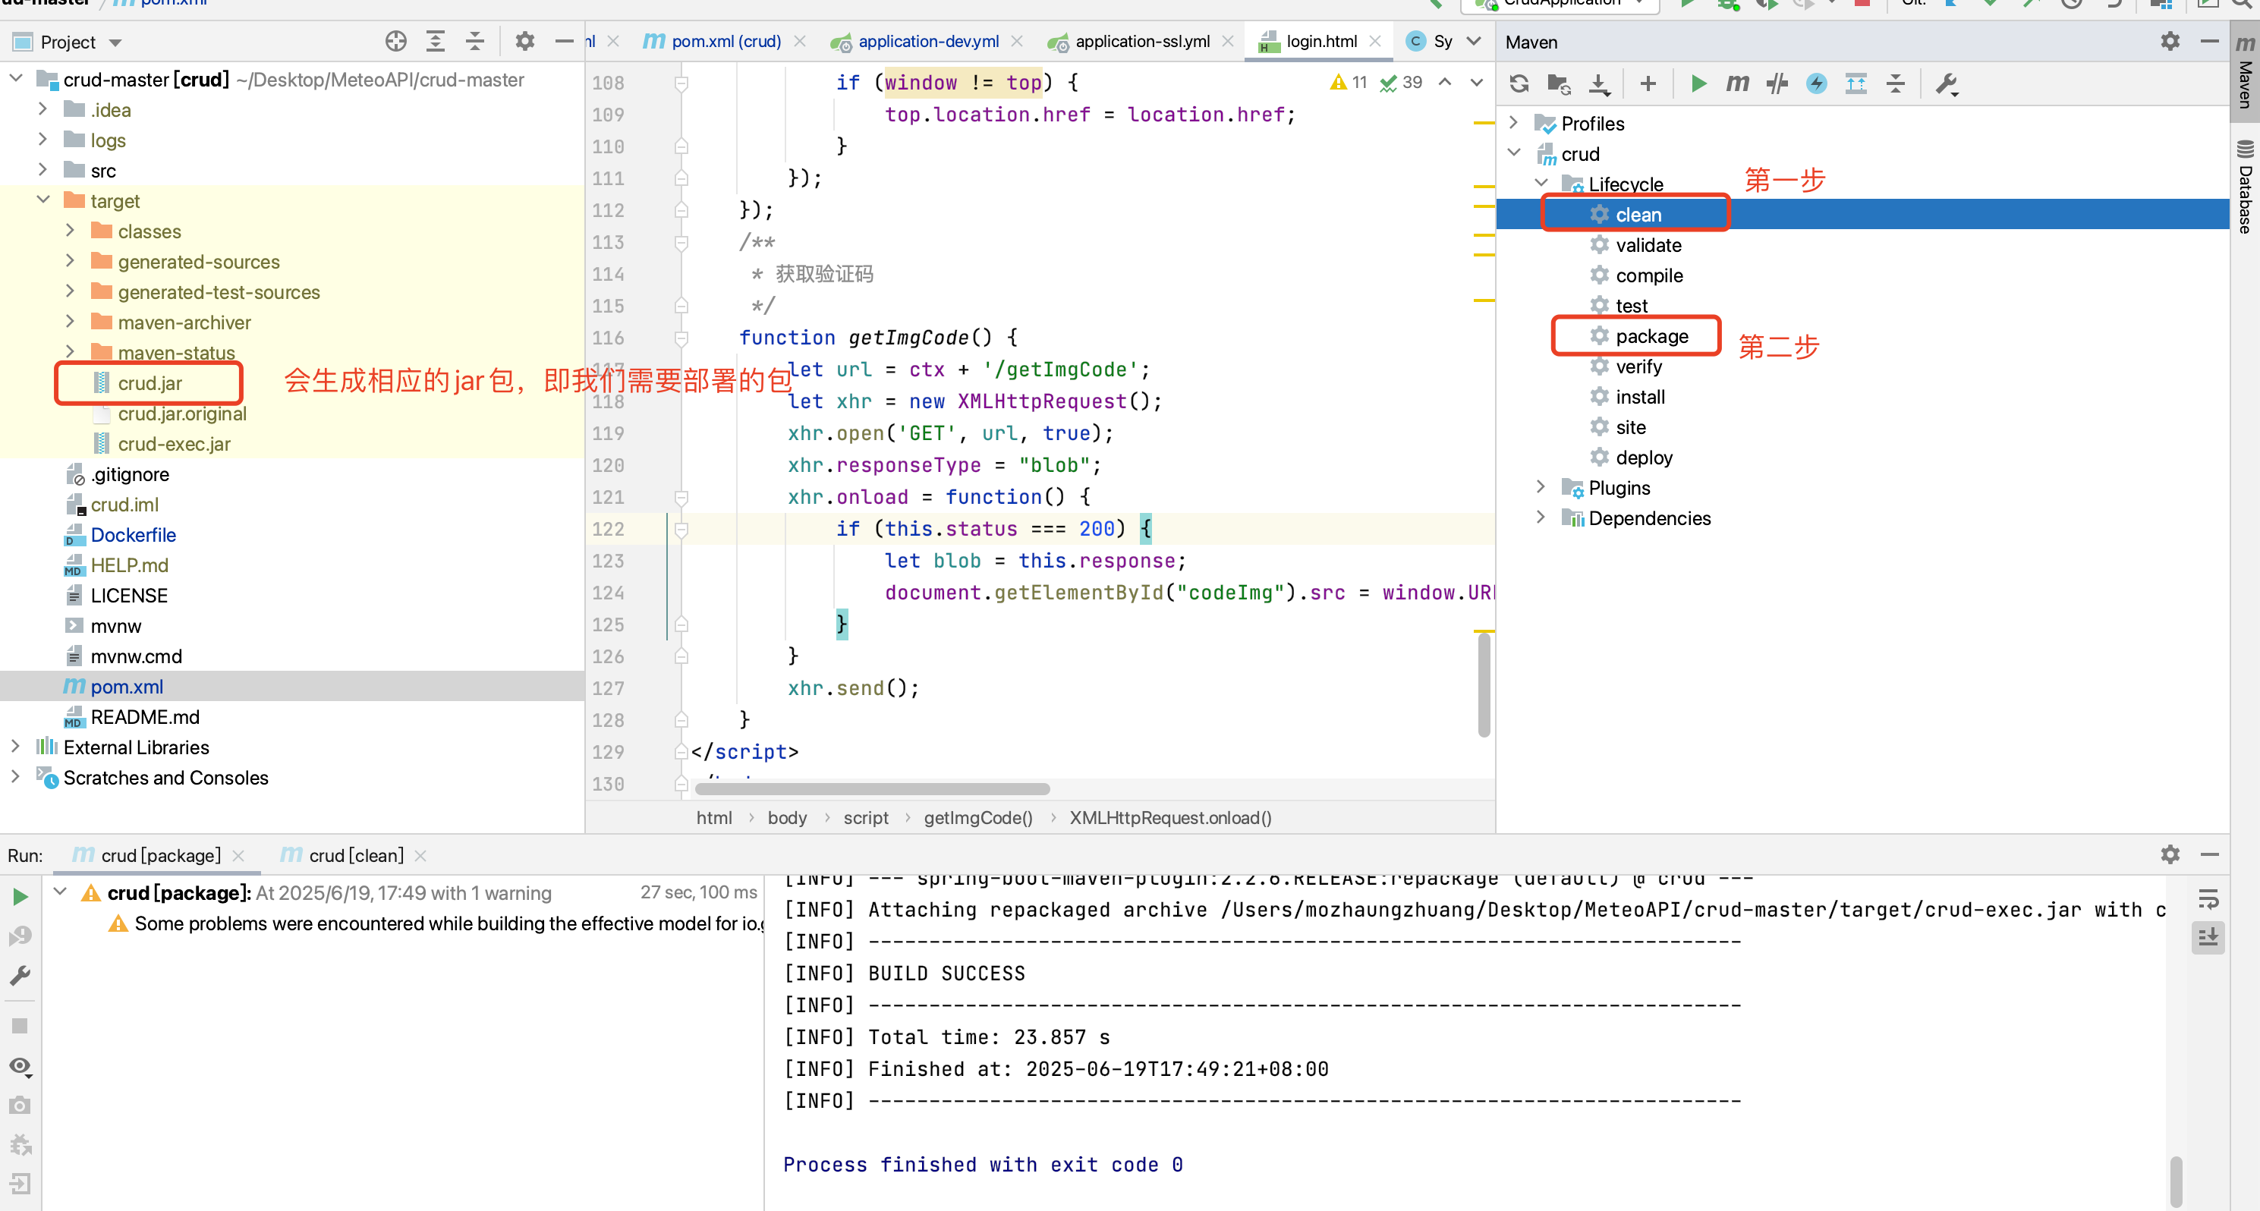The image size is (2260, 1211).
Task: Click Select Opened File crosshair icon
Action: pos(395,41)
